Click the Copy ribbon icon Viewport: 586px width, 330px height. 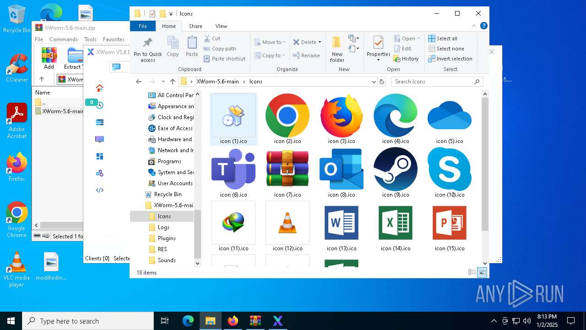pos(173,47)
